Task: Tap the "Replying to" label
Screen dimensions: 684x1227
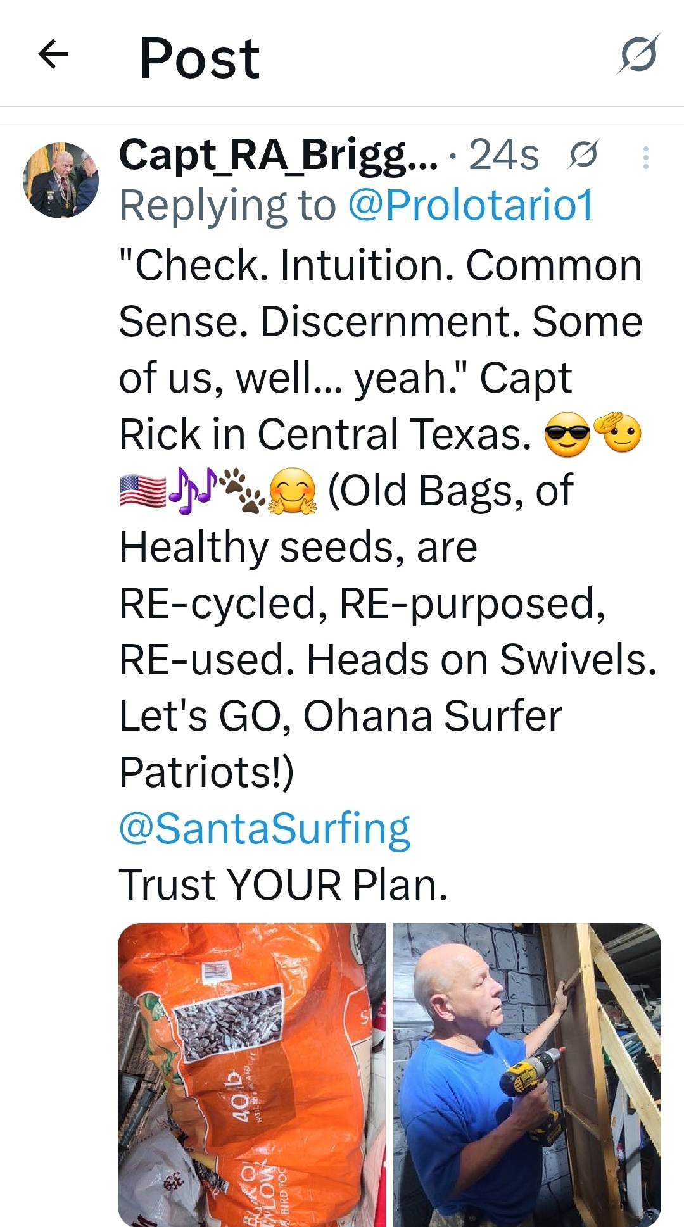Action: coord(227,206)
